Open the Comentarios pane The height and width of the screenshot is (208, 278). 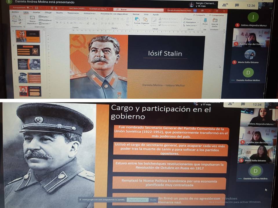[x=217, y=15]
